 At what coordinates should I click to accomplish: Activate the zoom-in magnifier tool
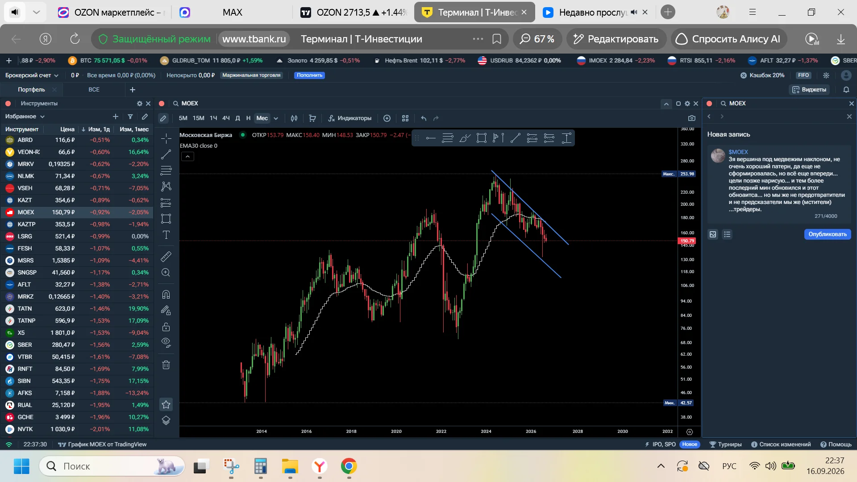click(166, 272)
